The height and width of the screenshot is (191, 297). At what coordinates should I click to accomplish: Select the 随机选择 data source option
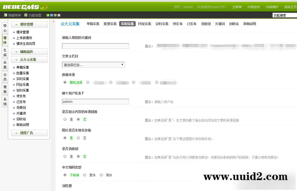point(65,82)
